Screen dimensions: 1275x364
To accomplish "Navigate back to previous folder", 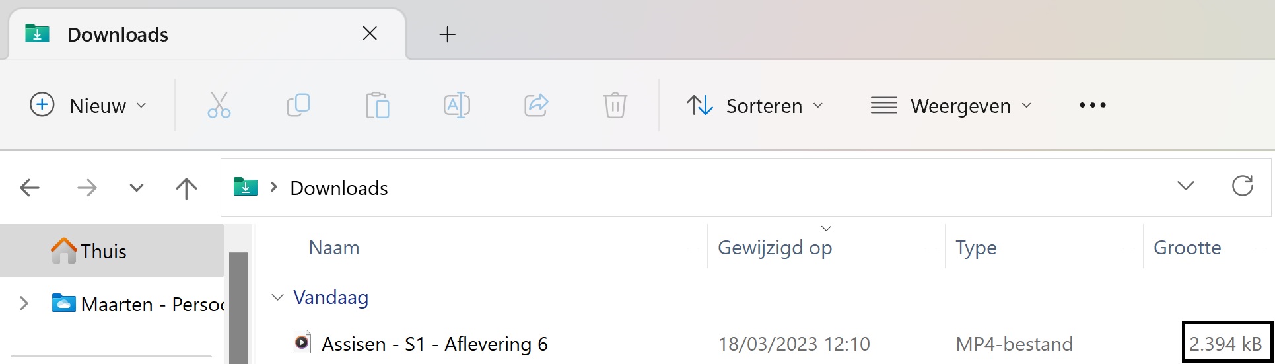I will [x=30, y=188].
